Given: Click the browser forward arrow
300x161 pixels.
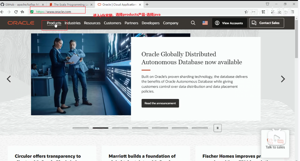Looking at the screenshot, I should (x=9, y=12).
